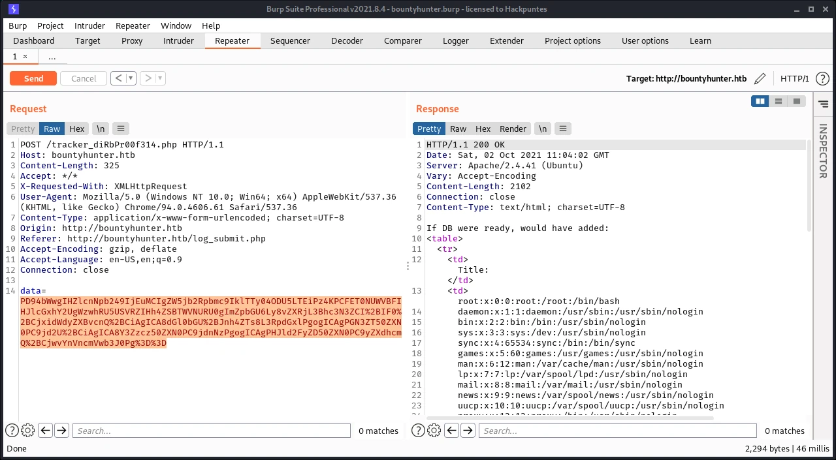Open new Repeater tab with ellipsis
This screenshot has height=460, width=836.
point(52,57)
